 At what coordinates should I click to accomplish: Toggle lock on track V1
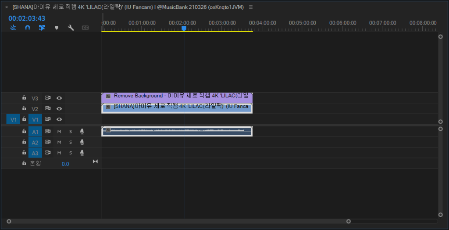coord(25,119)
